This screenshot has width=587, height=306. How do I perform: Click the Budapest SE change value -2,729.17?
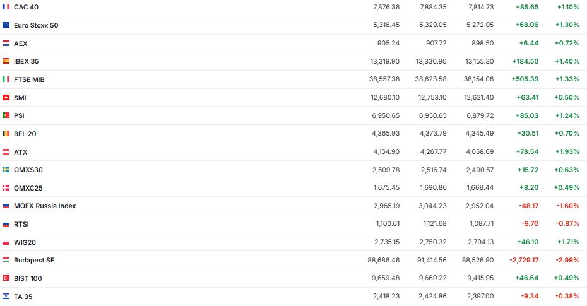coord(523,260)
